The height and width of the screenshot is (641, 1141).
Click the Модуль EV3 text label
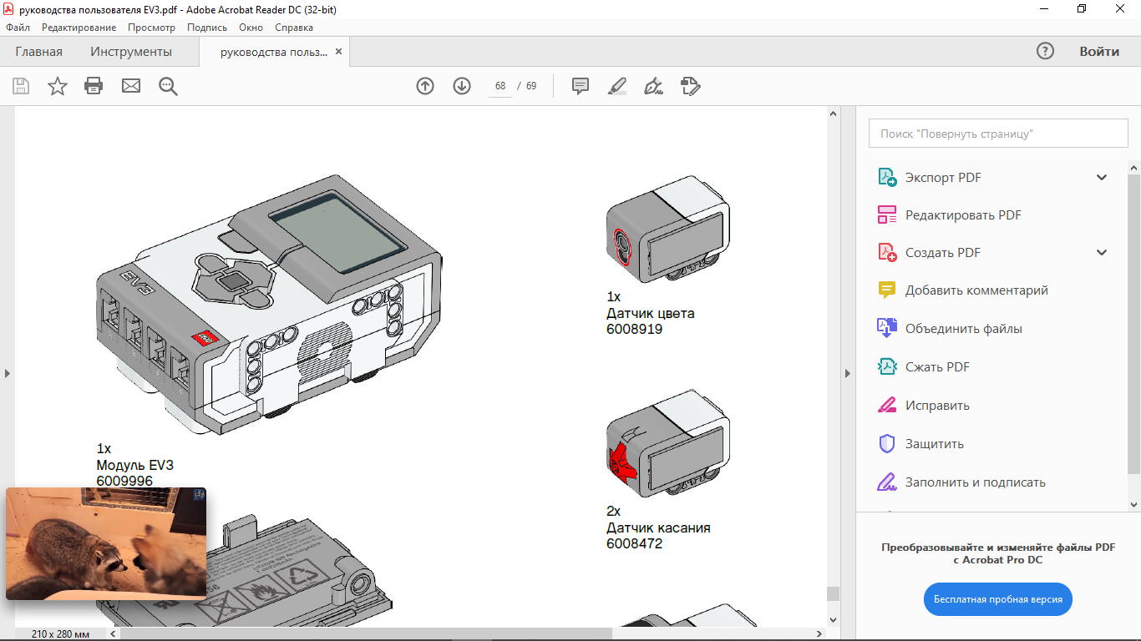(x=135, y=465)
